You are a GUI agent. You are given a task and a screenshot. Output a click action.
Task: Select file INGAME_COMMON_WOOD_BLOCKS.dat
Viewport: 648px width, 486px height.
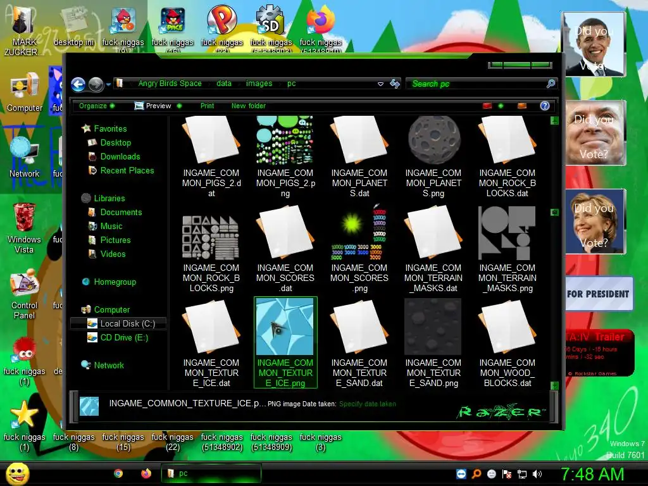(507, 343)
